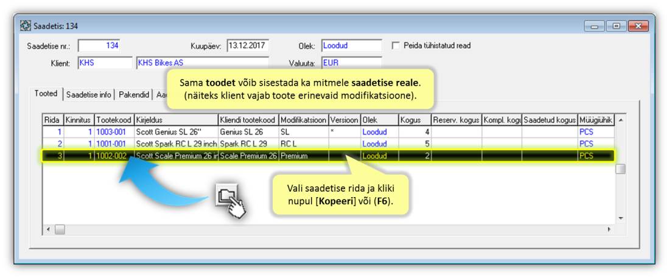Click the horizontal scrollbar thumb
The image size is (669, 278).
[60, 229]
